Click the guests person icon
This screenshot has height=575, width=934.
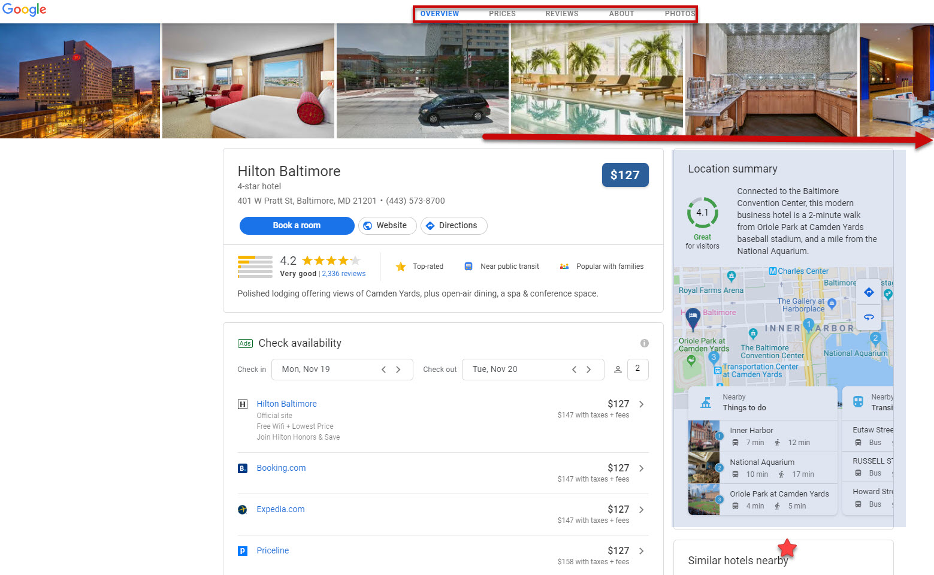coord(618,370)
